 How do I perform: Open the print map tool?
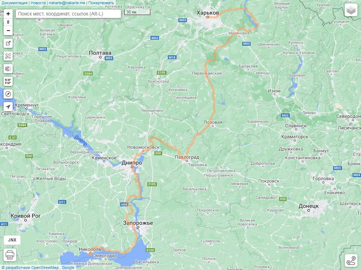coord(10,255)
